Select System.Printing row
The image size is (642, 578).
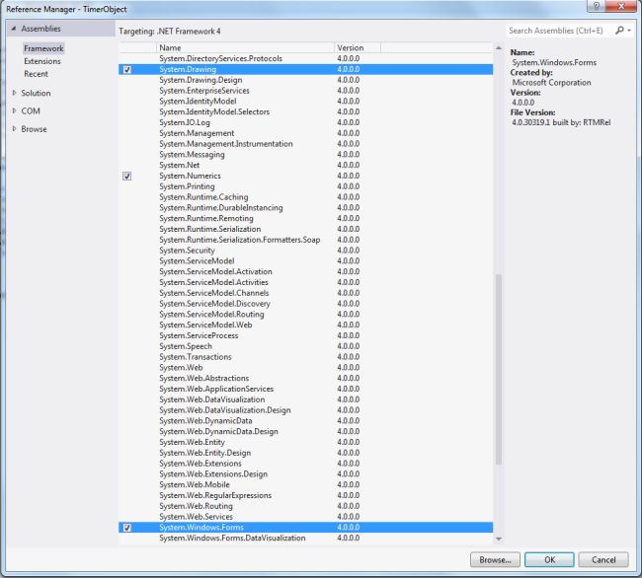(x=306, y=186)
